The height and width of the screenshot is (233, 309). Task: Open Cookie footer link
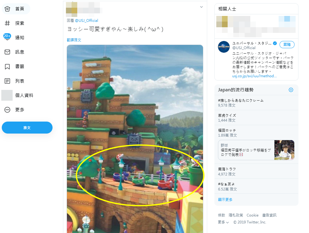(253, 215)
